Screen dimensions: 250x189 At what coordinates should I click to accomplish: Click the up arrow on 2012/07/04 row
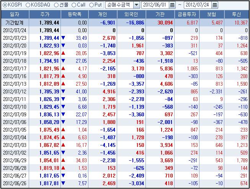tap(63, 137)
